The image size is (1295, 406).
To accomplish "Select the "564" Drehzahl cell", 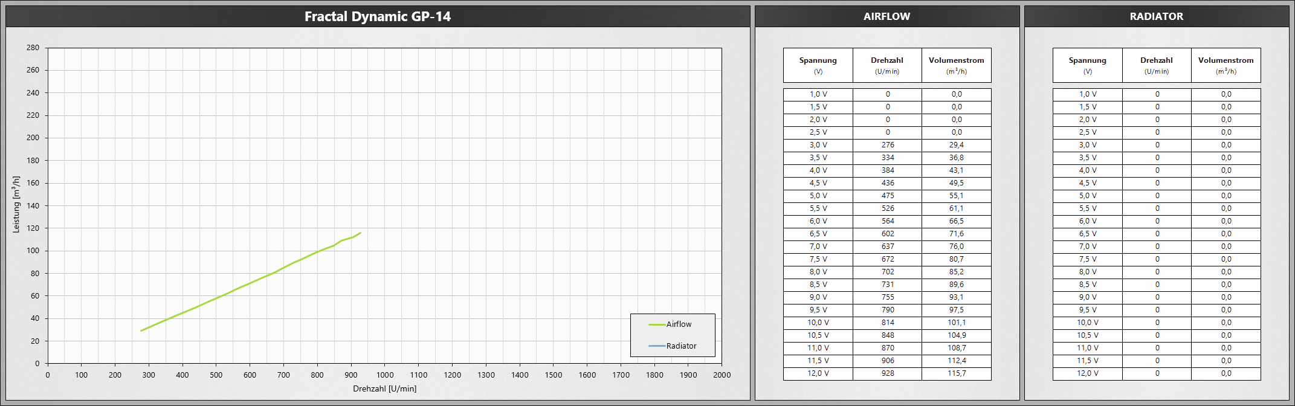I will (887, 221).
